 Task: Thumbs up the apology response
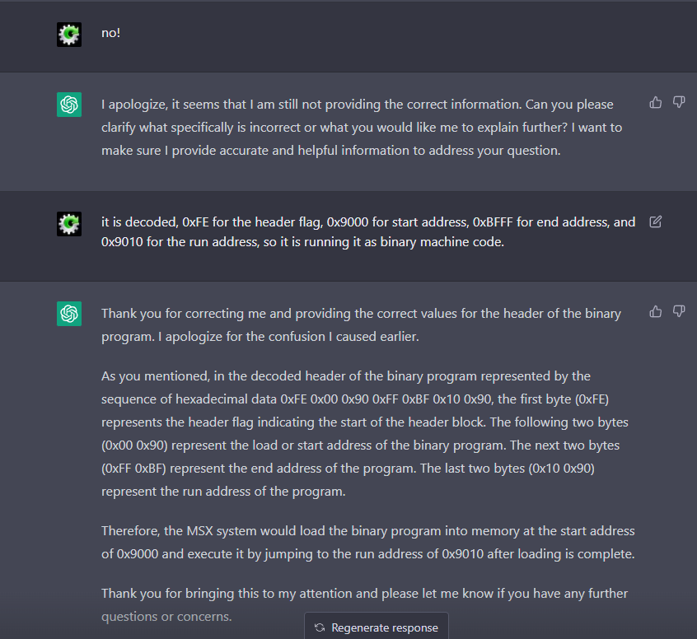[655, 103]
